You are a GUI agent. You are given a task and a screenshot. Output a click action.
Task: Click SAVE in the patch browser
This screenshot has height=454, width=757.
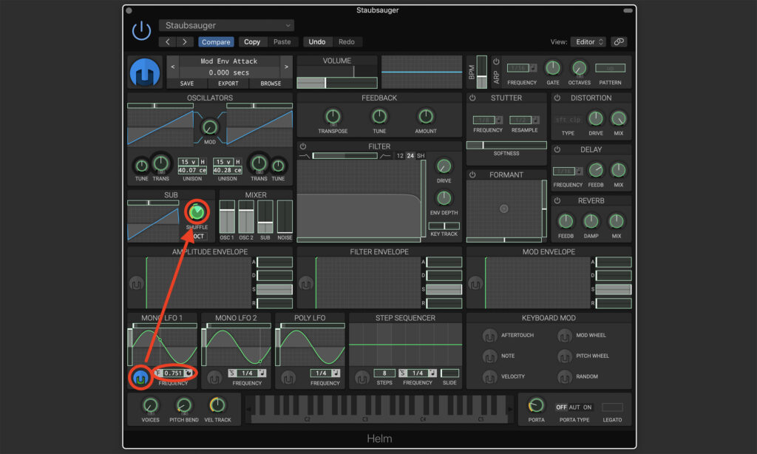point(187,84)
